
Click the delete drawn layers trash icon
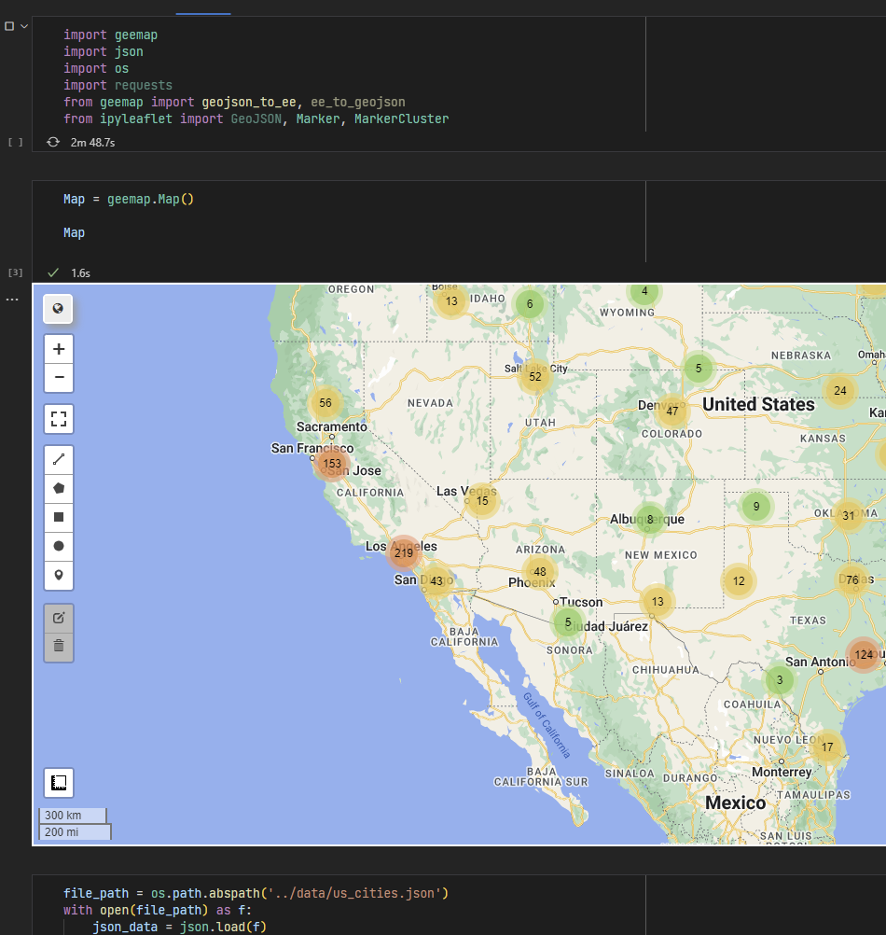click(x=59, y=647)
